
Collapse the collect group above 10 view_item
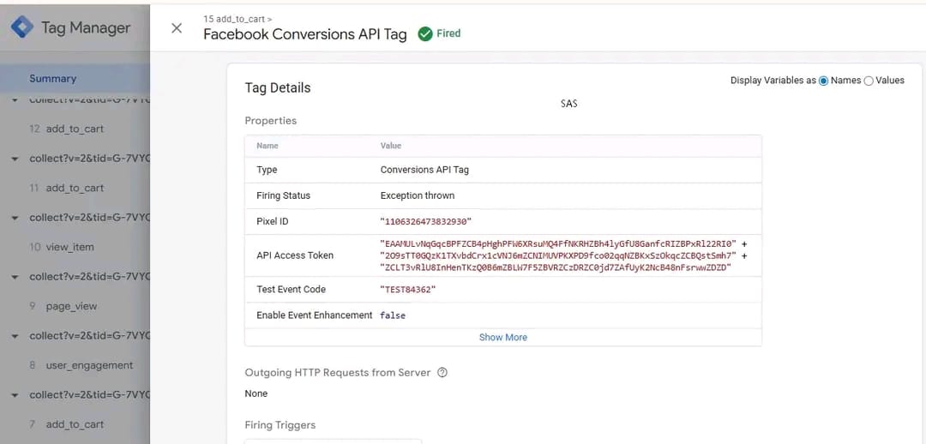(15, 218)
